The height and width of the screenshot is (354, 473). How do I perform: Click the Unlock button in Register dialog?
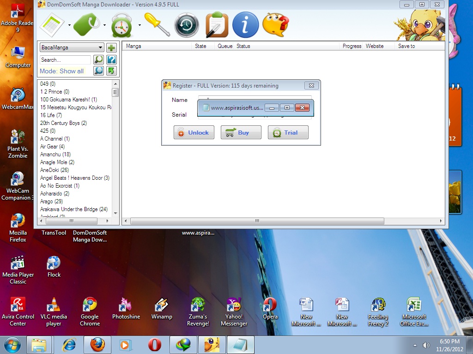point(194,132)
